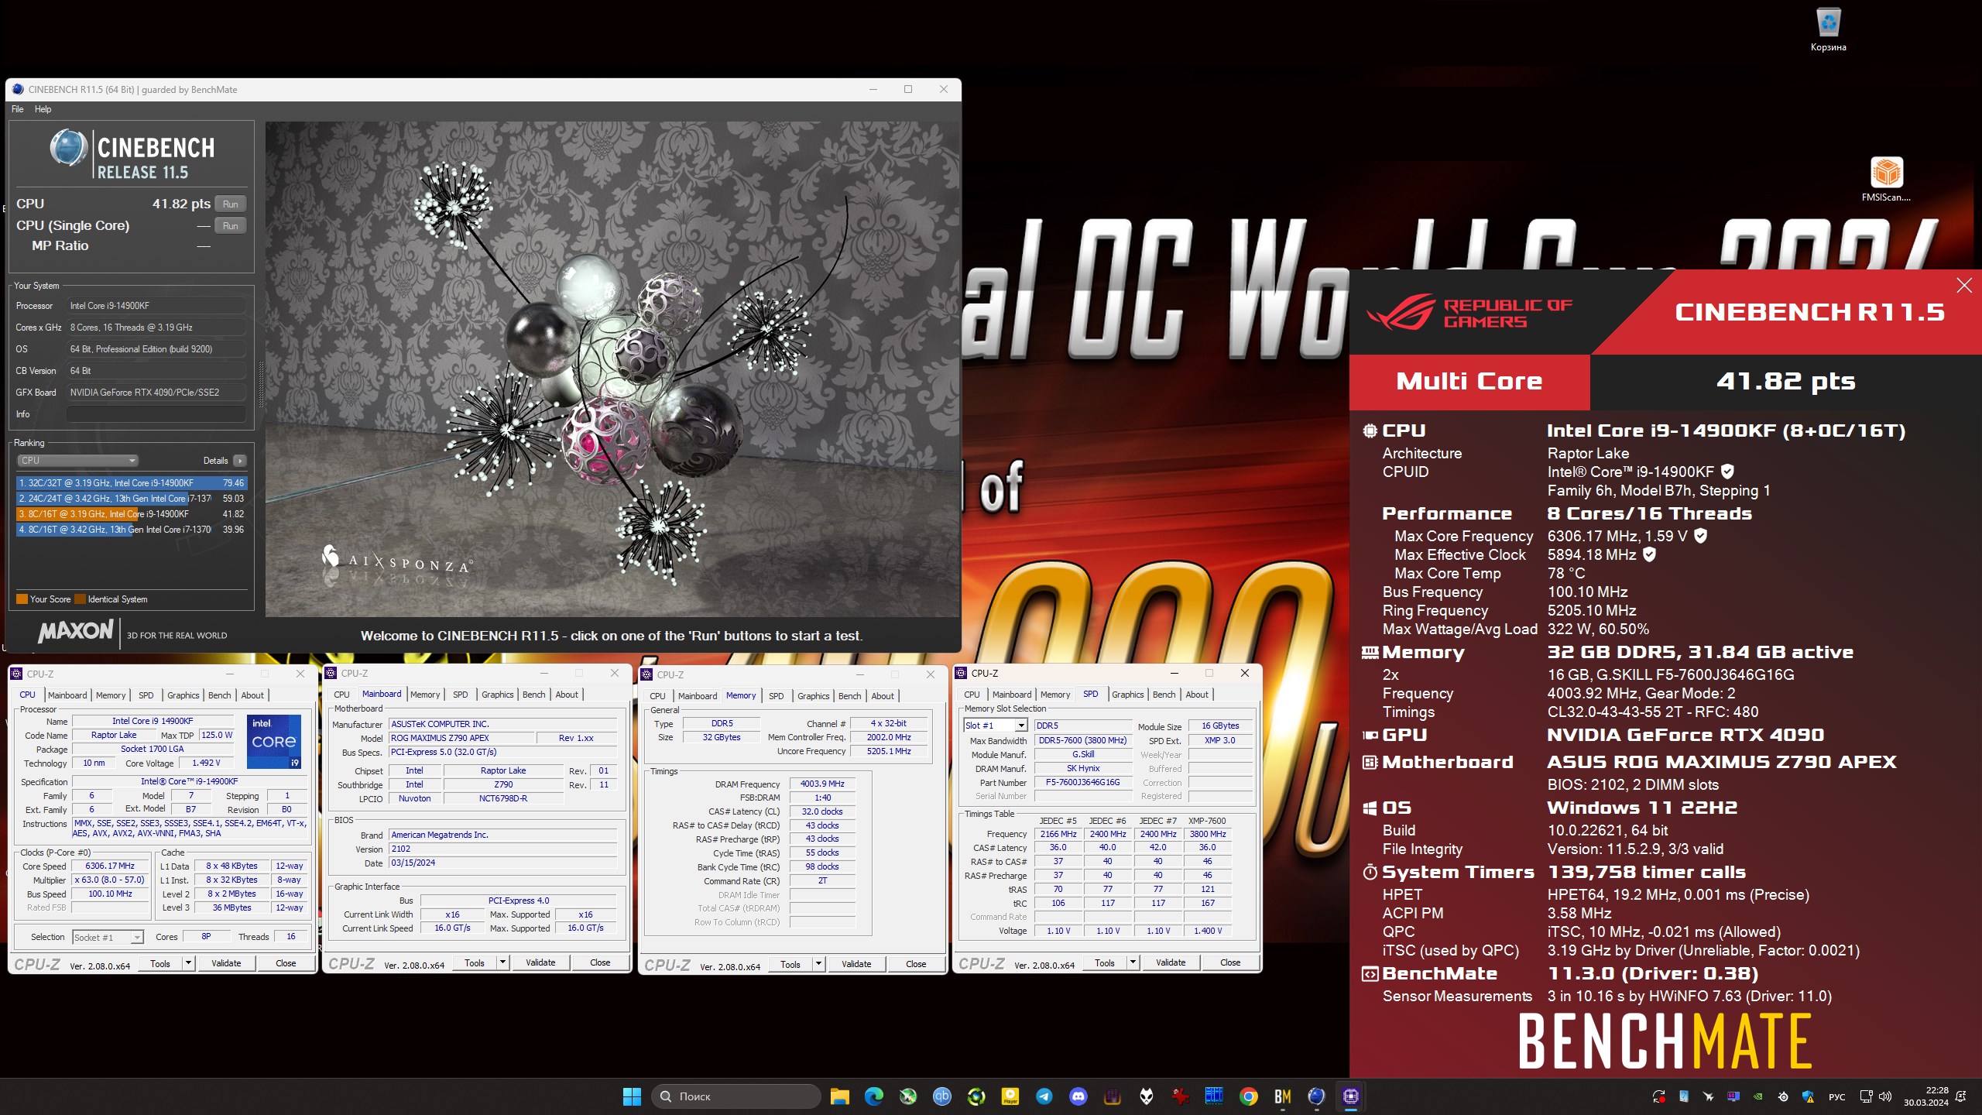
Task: Expand ranking Details arrow in Cinebench
Action: click(240, 461)
